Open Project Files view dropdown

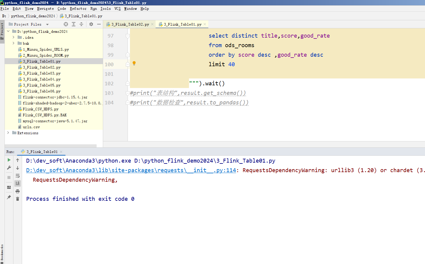coord(47,24)
